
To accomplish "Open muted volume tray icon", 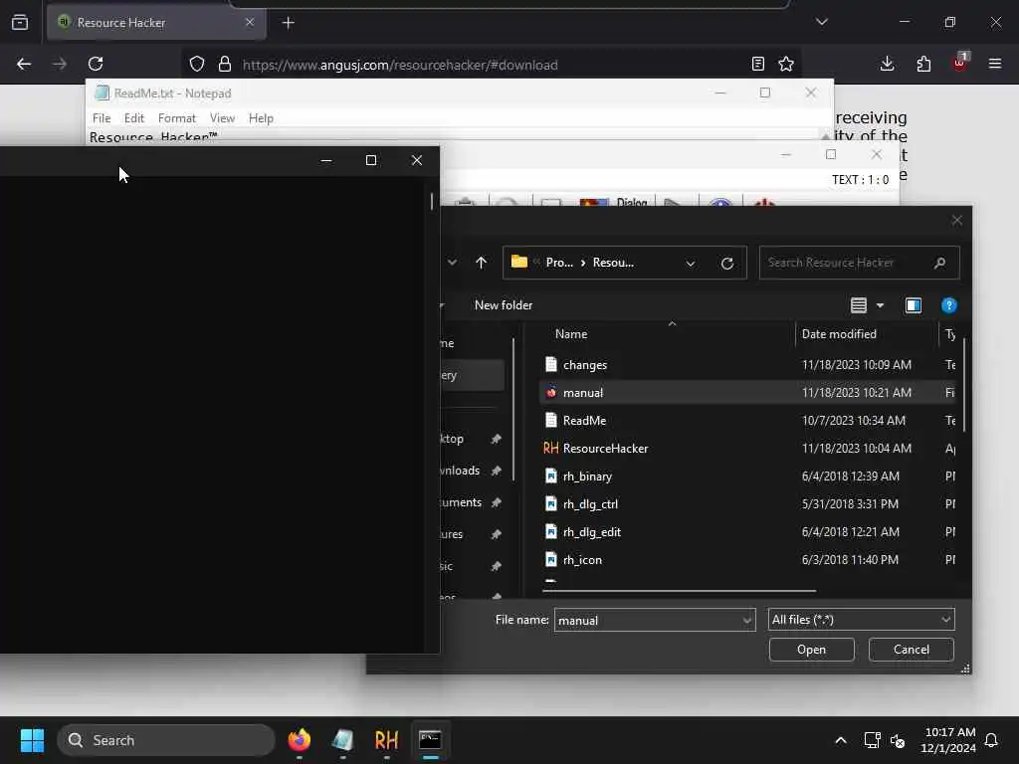I will tap(899, 740).
